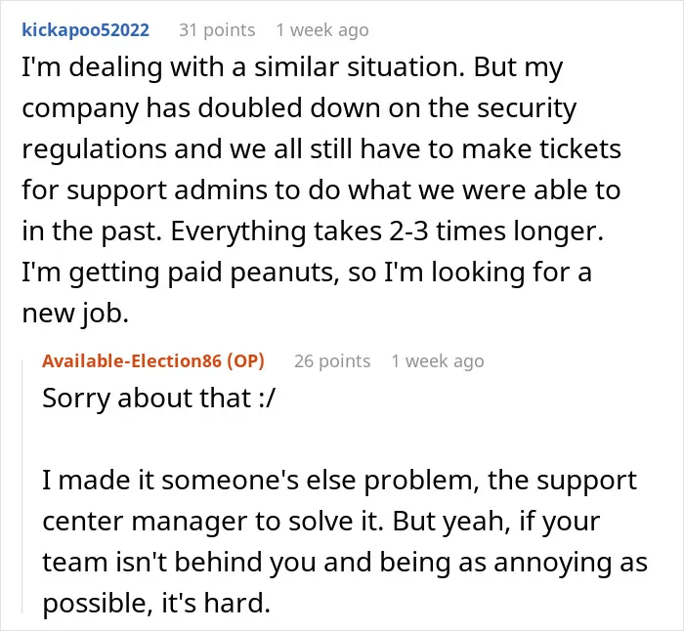Open OP reply's '1 week ago' timestamp

coord(438,361)
